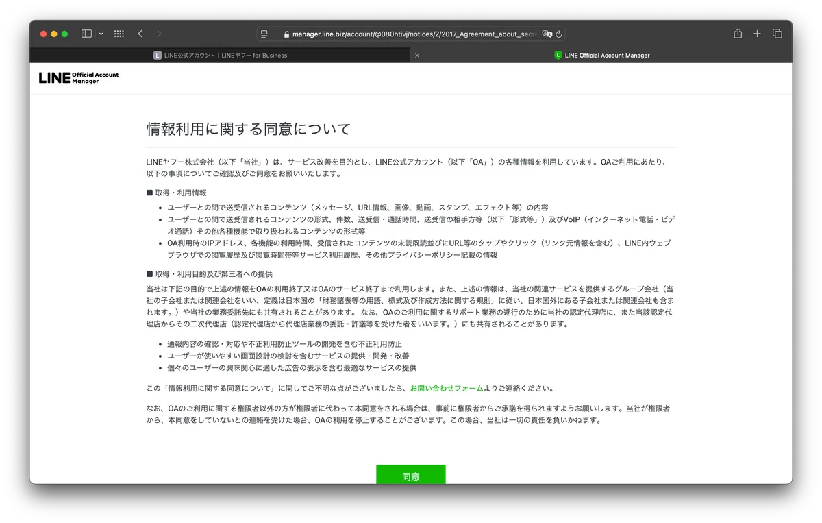Click the padlock icon in the address bar
The height and width of the screenshot is (523, 822).
tap(286, 34)
